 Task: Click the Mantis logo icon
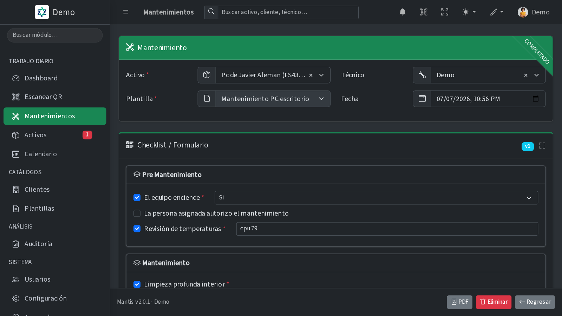tap(42, 12)
